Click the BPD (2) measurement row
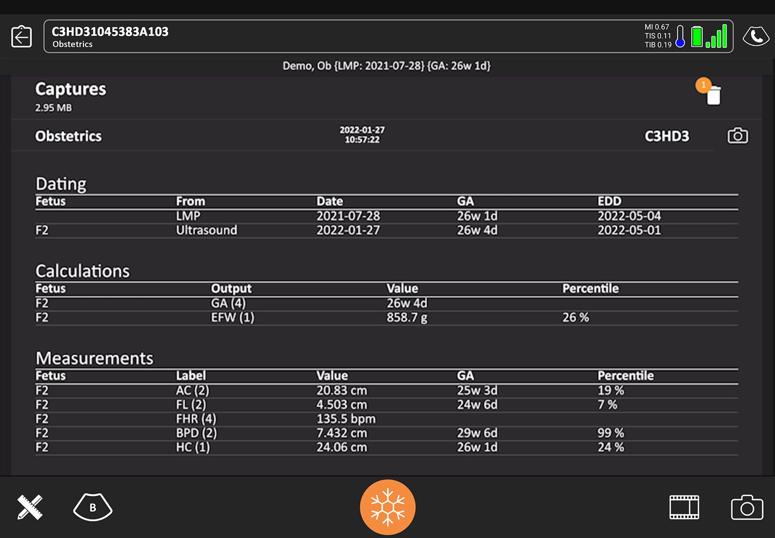The width and height of the screenshot is (775, 538). coord(196,433)
